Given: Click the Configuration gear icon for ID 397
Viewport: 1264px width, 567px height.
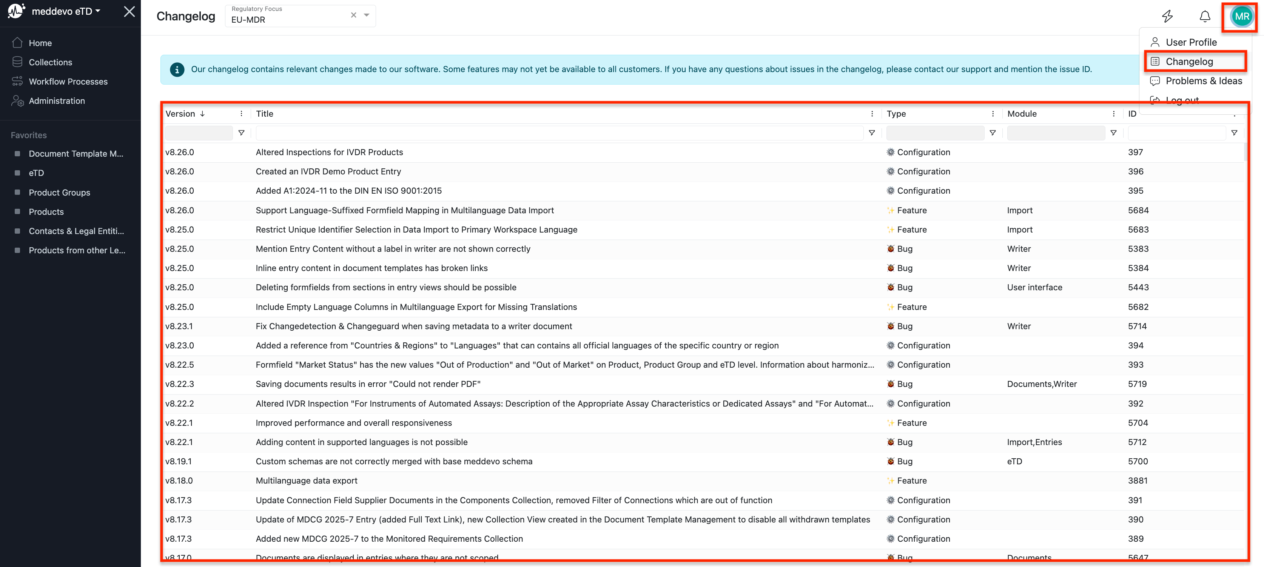Looking at the screenshot, I should (x=891, y=152).
